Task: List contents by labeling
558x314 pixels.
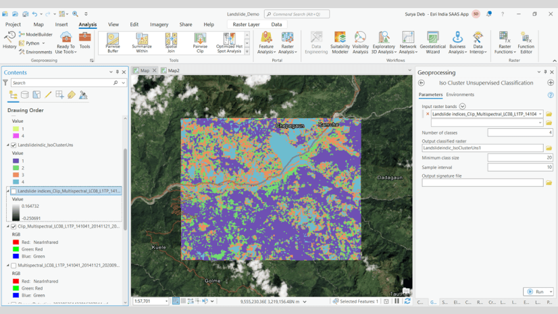Action: (x=72, y=95)
